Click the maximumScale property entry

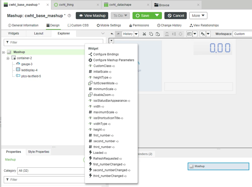tap(103, 112)
